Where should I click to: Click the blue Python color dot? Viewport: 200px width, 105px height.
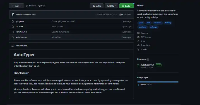tap(138, 85)
